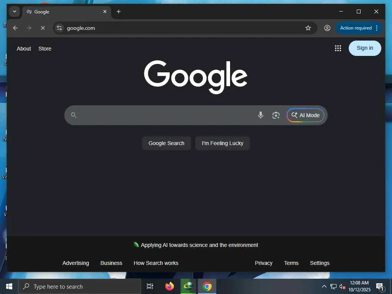392x294 pixels.
Task: Open the Google apps grid
Action: [x=338, y=48]
